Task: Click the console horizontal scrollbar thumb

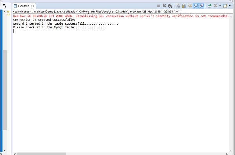Action: [42, 153]
